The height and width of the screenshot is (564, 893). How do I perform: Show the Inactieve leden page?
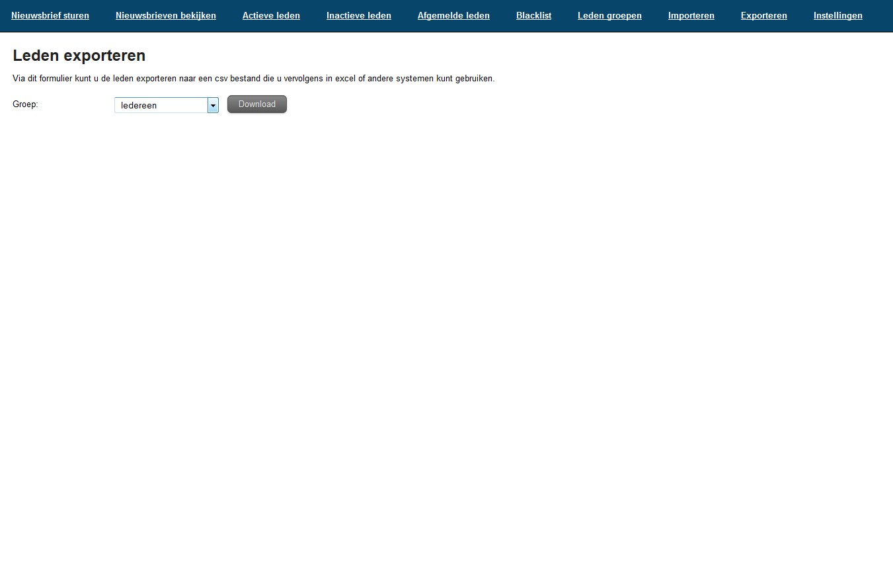[358, 15]
